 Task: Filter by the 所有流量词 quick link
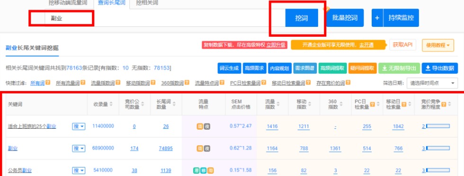[68, 84]
